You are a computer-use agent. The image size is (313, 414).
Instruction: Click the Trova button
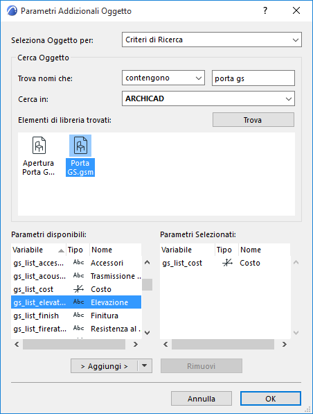tap(253, 120)
